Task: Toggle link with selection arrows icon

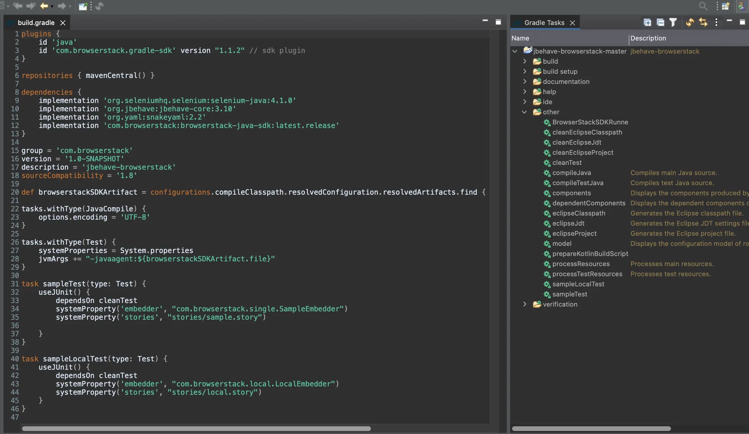Action: 703,23
